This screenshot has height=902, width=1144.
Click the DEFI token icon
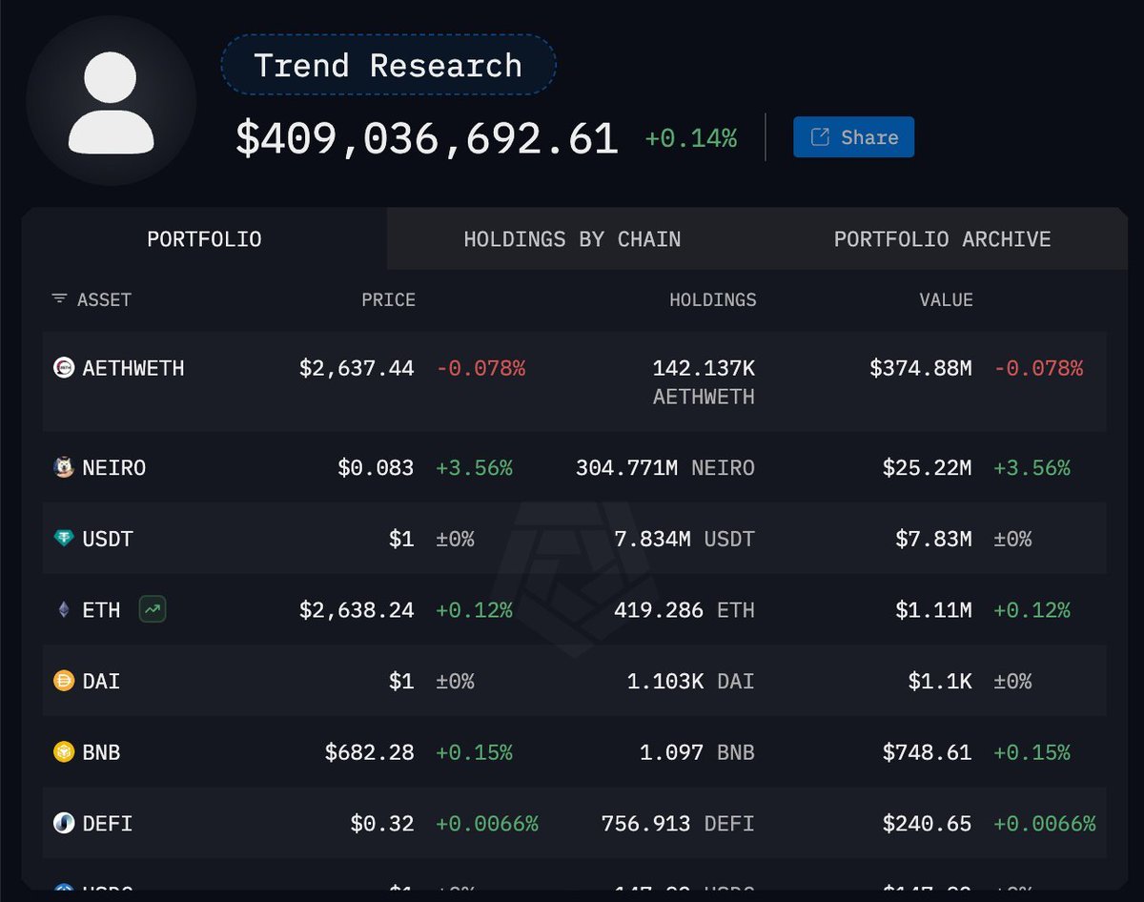[63, 823]
